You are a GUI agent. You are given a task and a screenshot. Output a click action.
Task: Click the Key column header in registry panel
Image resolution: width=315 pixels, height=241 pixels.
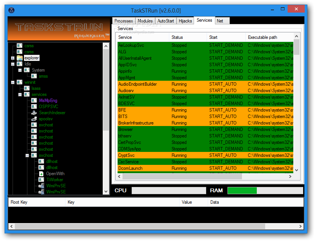click(x=122, y=202)
